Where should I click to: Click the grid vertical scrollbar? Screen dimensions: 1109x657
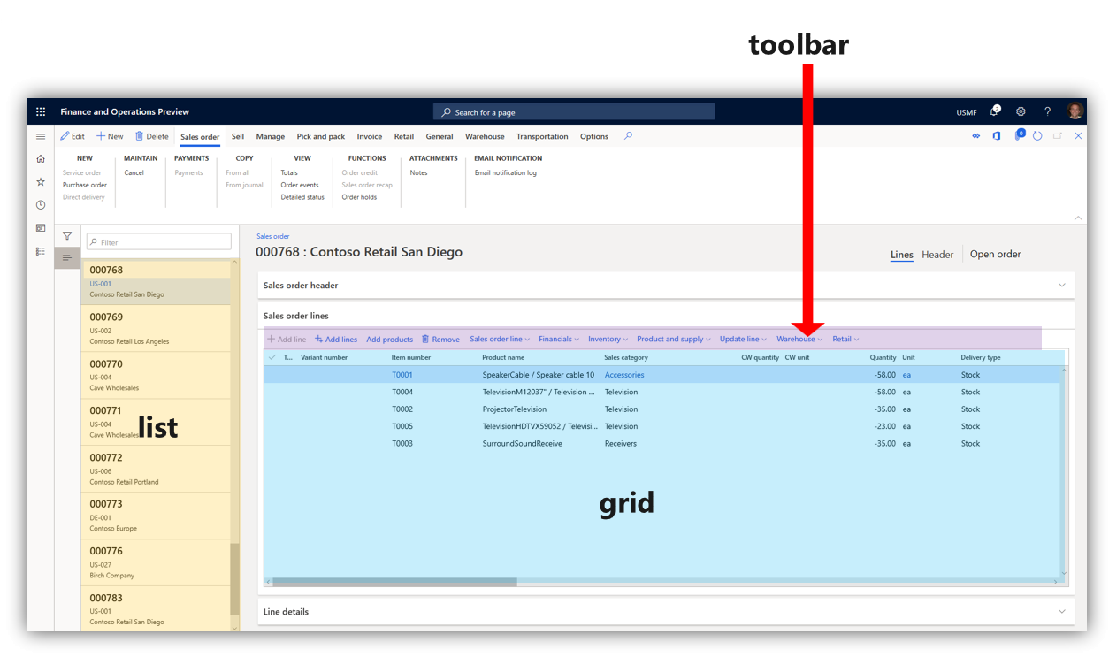1064,470
